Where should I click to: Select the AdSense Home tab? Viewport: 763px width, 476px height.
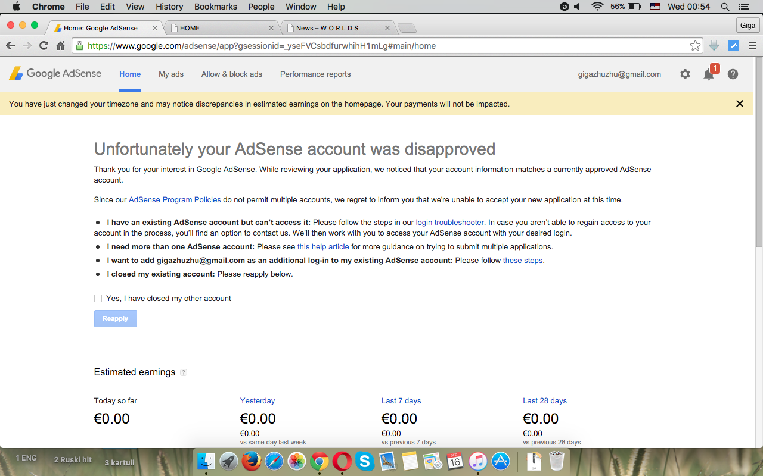(130, 74)
